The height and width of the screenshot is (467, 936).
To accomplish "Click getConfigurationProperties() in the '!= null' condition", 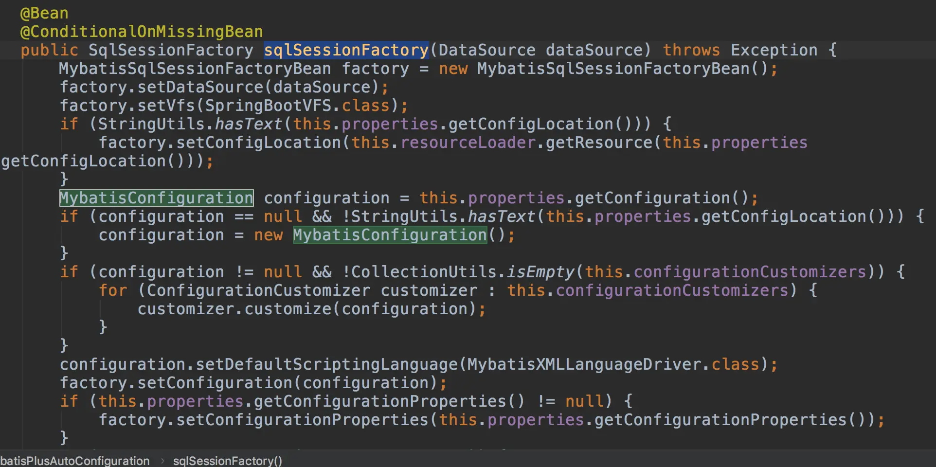I will tap(390, 401).
